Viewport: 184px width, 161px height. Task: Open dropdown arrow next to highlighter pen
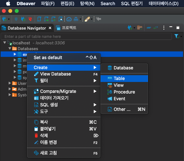click(x=92, y=19)
